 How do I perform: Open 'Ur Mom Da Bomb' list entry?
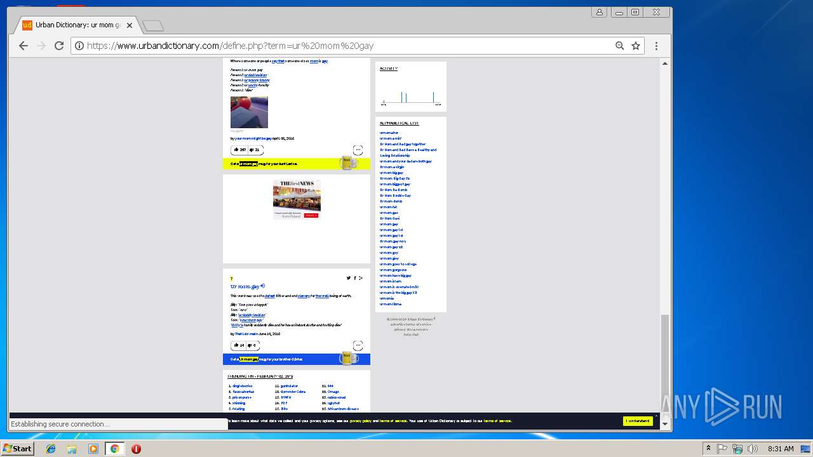(x=394, y=190)
